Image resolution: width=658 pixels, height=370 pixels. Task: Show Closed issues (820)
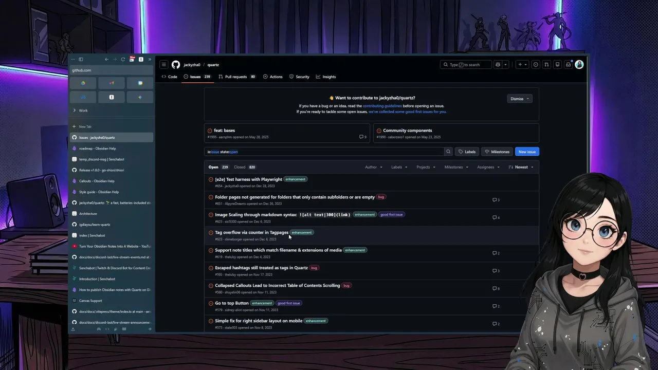click(x=245, y=167)
